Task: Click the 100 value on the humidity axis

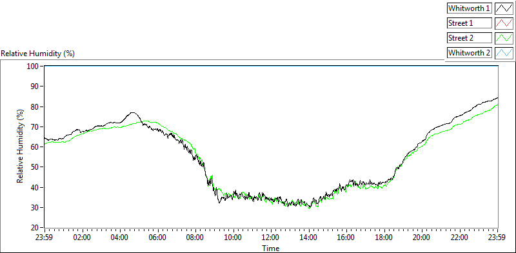Action: pos(33,66)
